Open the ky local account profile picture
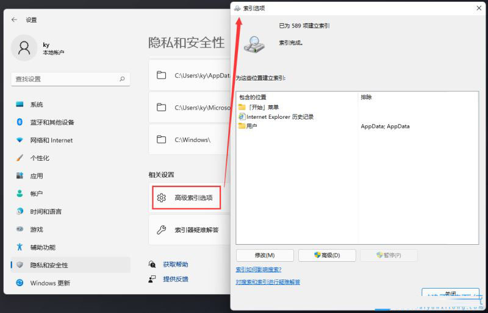Viewport: 488px width, 313px height. [24, 48]
